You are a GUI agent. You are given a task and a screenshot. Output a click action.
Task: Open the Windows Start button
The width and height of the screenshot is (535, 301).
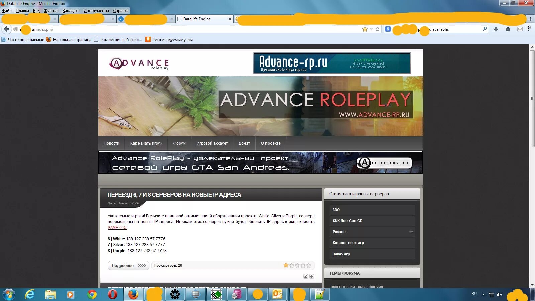[9, 295]
